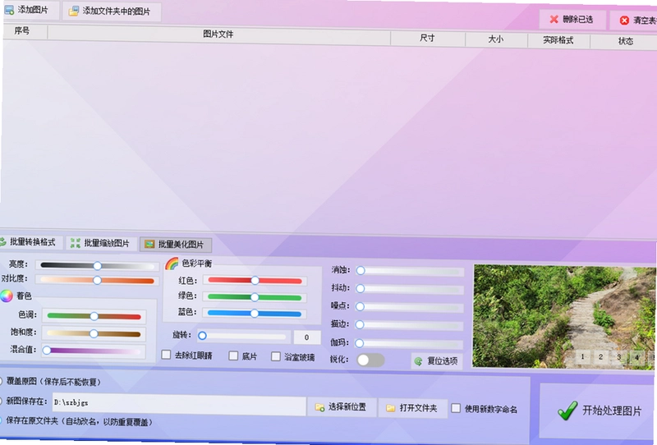This screenshot has height=445, width=657.
Task: Click the red X icon of 删除已选
Action: pos(554,19)
